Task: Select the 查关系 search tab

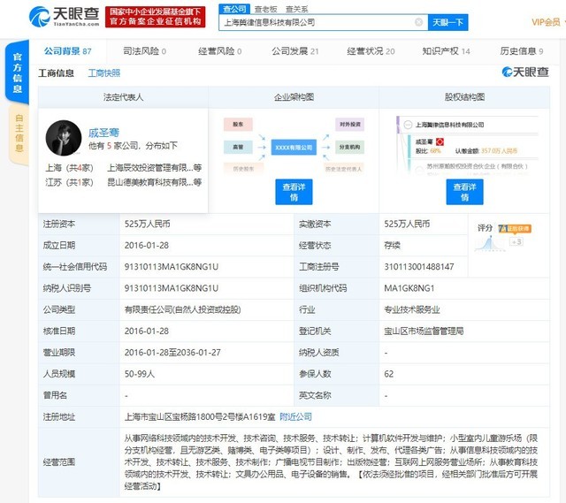Action: 297,10
